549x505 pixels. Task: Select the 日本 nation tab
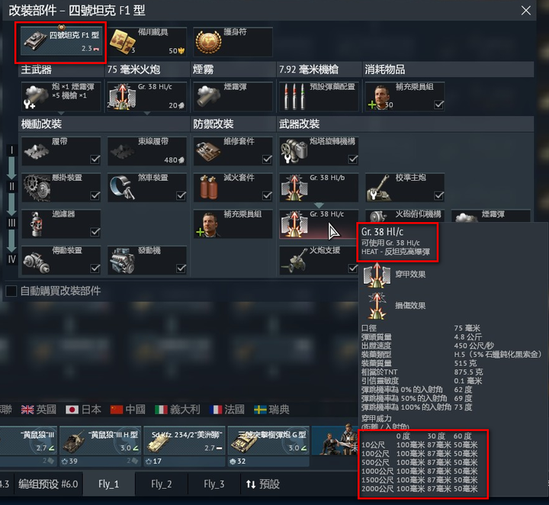click(83, 410)
